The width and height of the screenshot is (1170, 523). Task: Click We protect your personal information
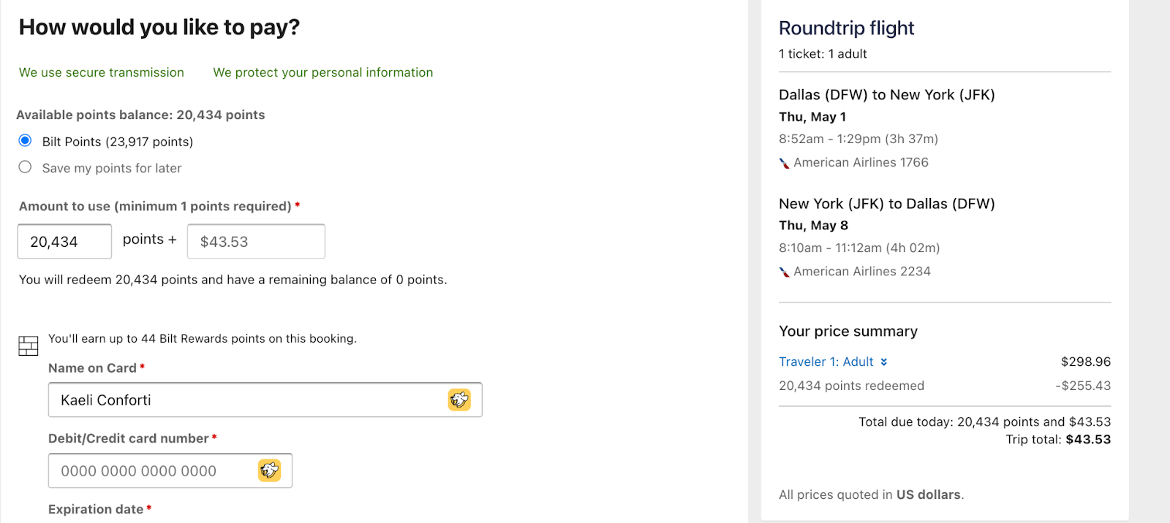coord(322,72)
